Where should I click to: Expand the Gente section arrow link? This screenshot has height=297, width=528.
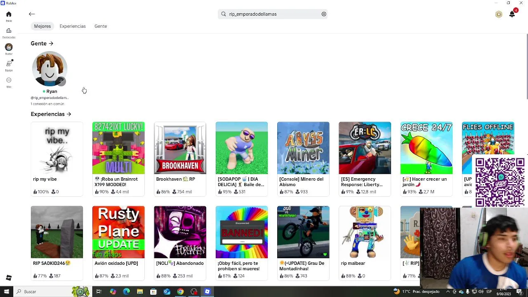pos(42,43)
